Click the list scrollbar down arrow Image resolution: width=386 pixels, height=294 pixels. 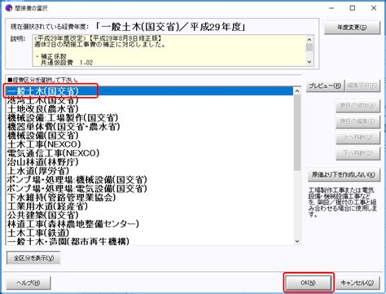(x=297, y=241)
